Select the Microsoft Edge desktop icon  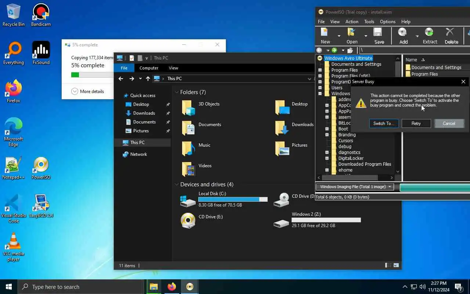[14, 132]
